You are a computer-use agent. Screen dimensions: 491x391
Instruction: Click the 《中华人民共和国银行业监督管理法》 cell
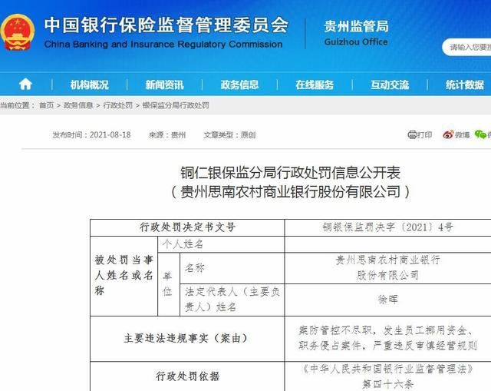(x=387, y=376)
